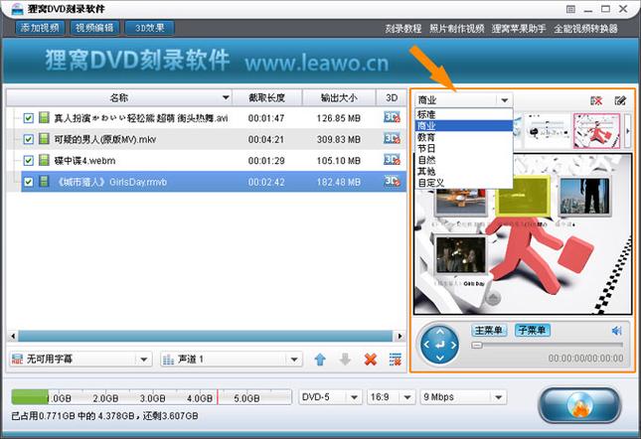Switch to 主菜单 preview
641x439 pixels.
tap(489, 330)
